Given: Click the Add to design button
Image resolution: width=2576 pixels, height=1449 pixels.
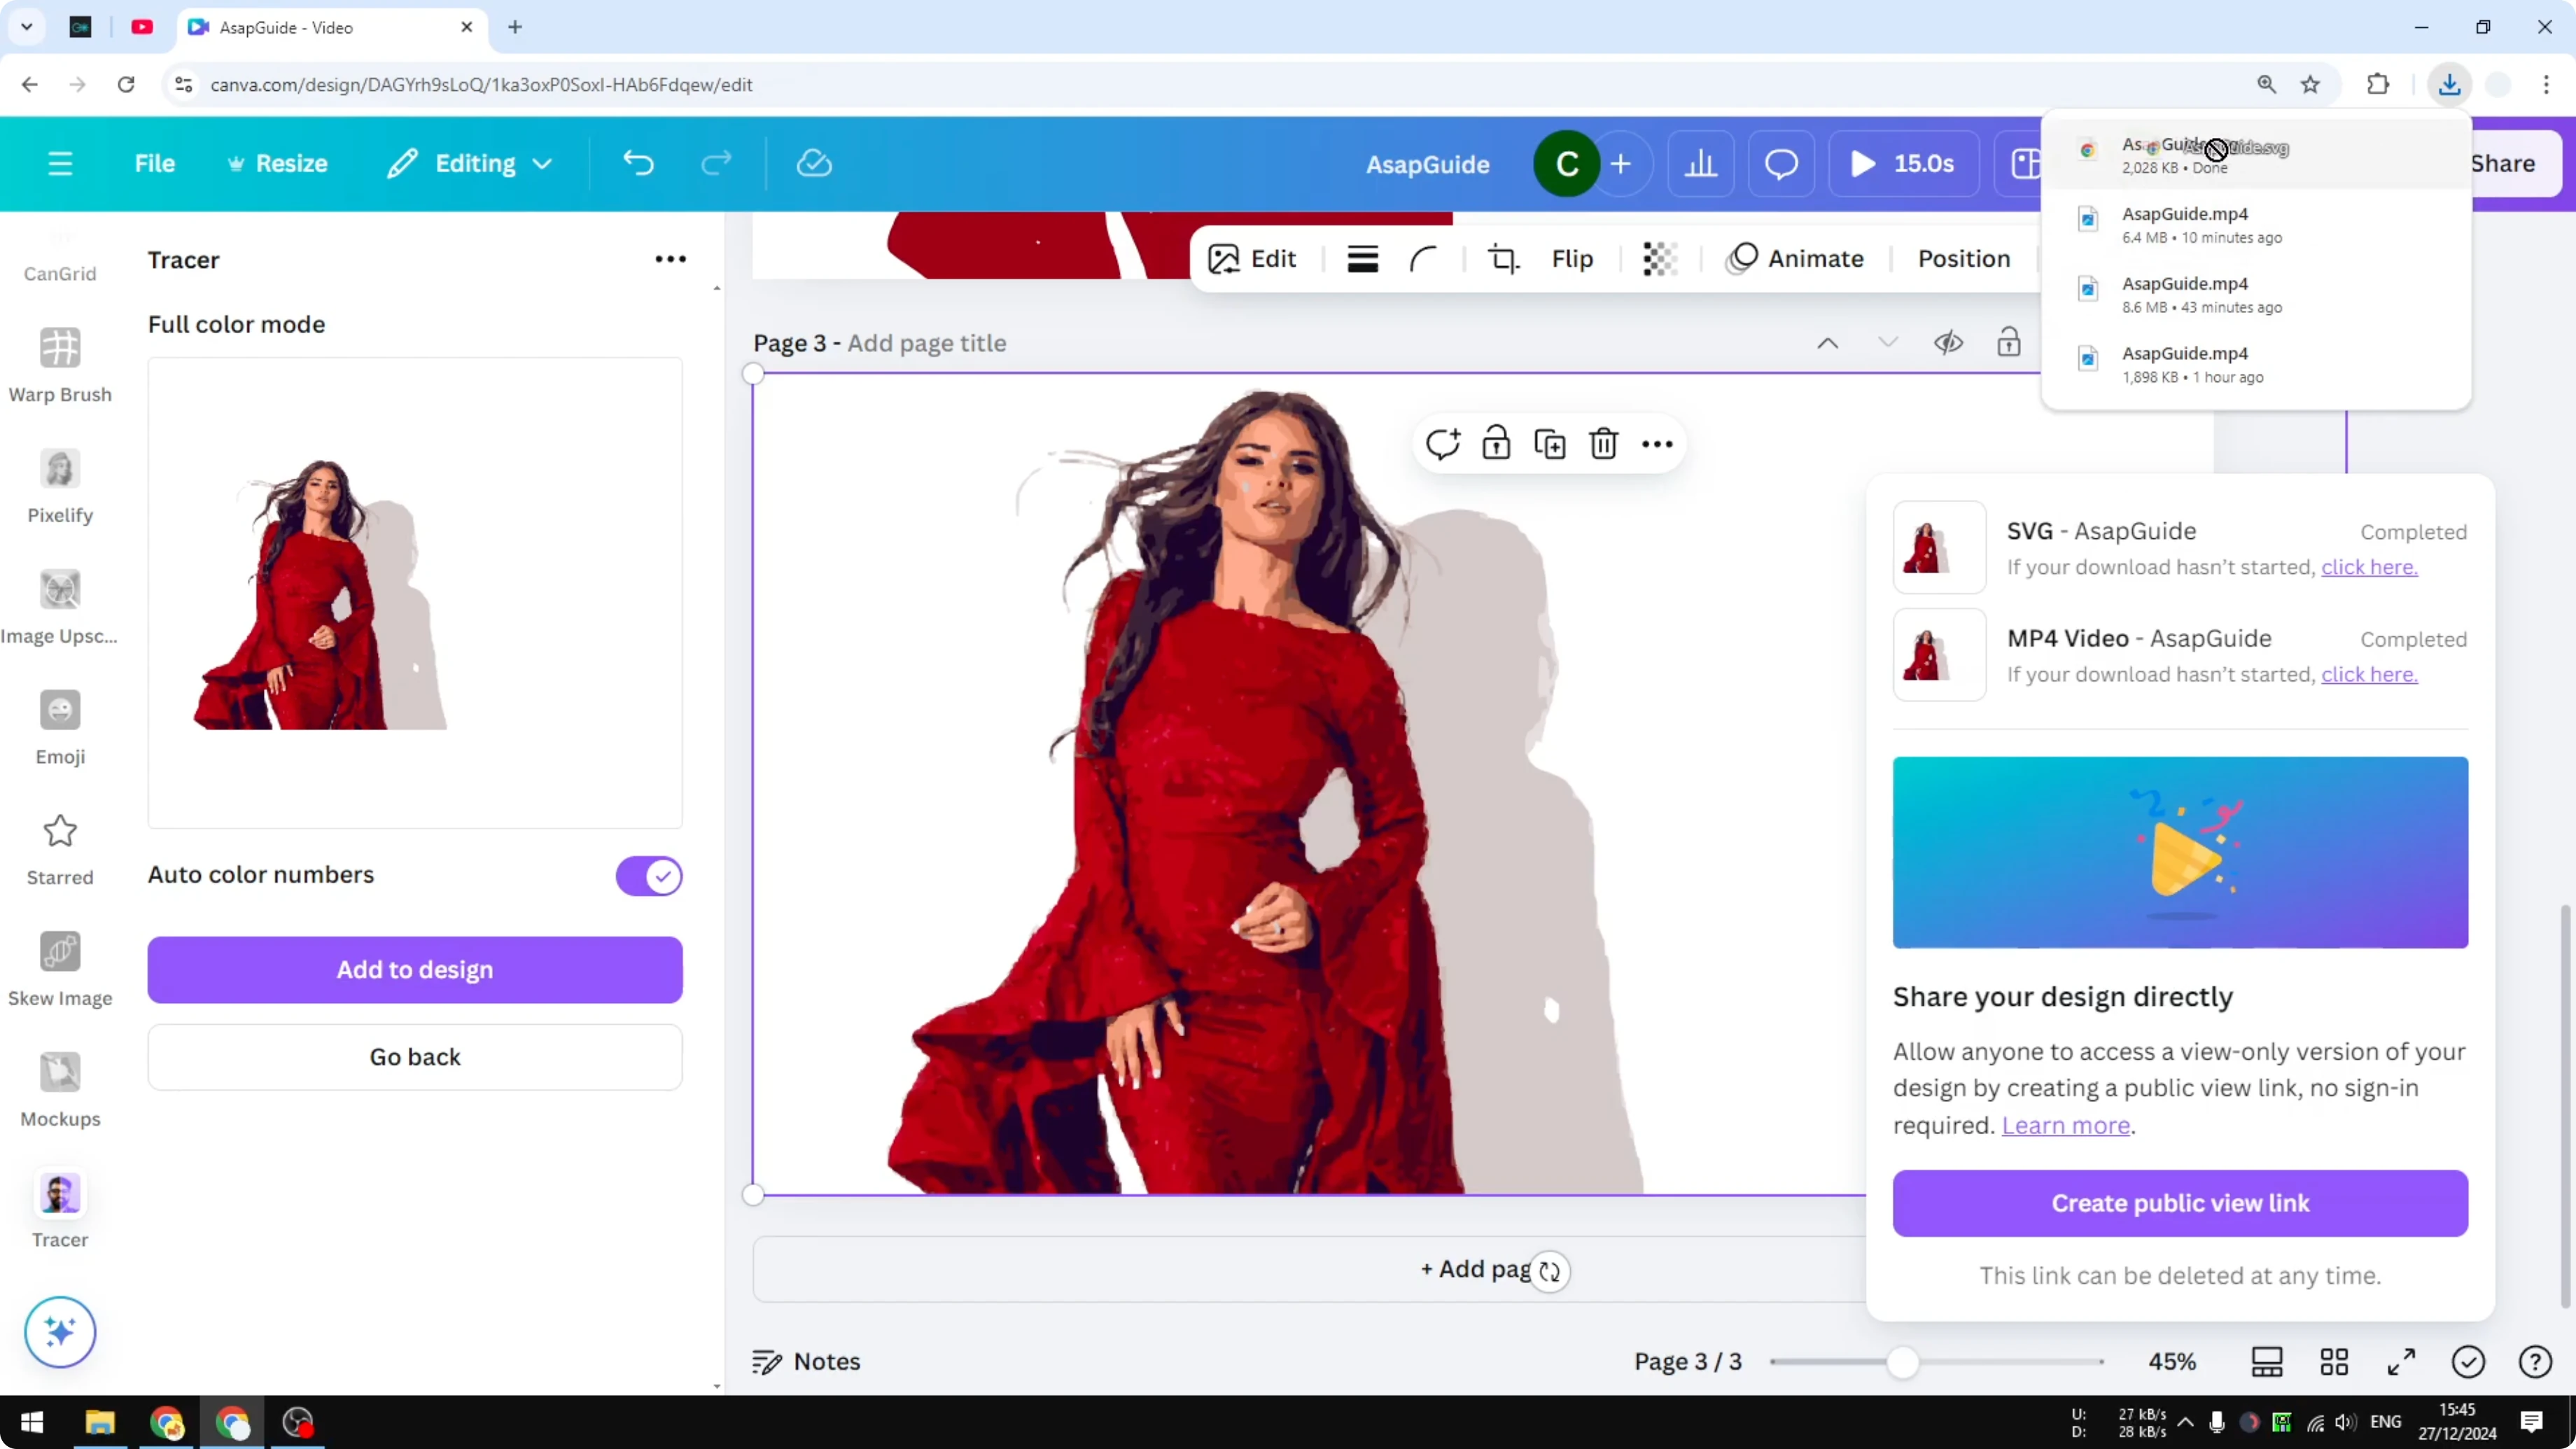Looking at the screenshot, I should point(414,969).
